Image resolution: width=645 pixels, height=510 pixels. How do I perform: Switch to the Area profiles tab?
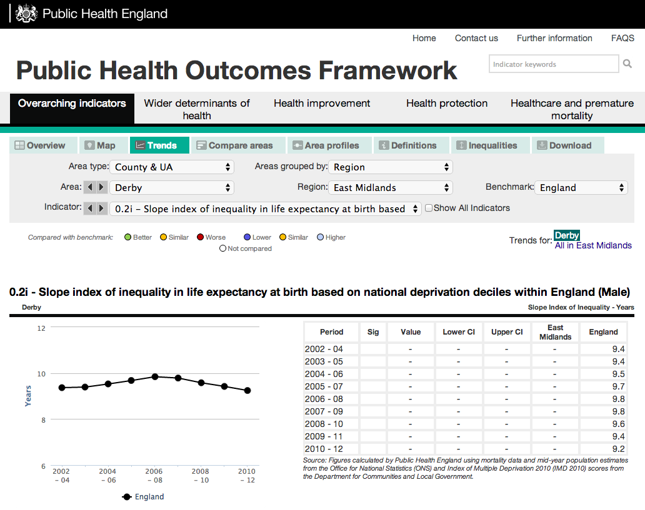click(x=329, y=145)
